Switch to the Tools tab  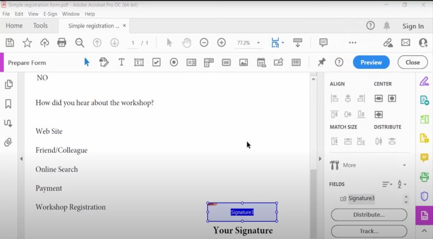point(41,25)
